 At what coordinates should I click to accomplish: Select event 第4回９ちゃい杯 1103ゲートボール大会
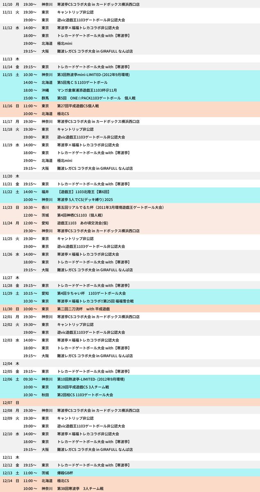tap(91, 293)
